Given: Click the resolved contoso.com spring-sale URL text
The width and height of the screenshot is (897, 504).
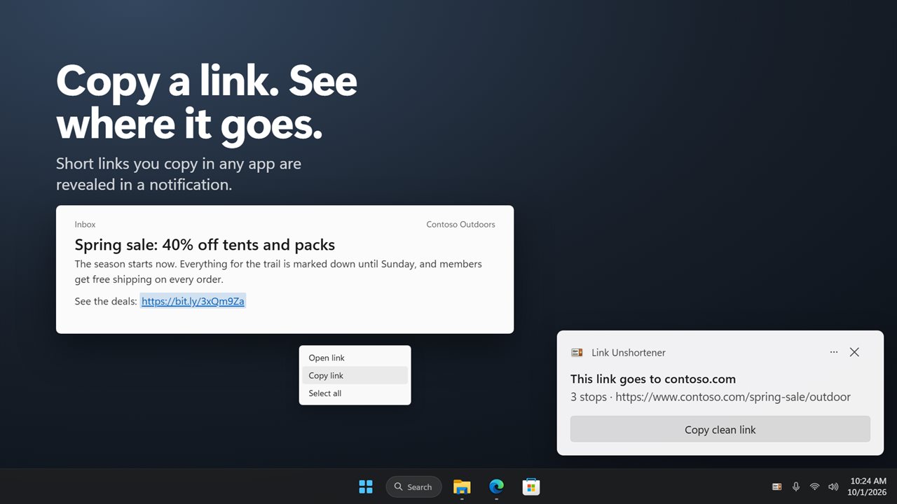Looking at the screenshot, I should pyautogui.click(x=733, y=397).
